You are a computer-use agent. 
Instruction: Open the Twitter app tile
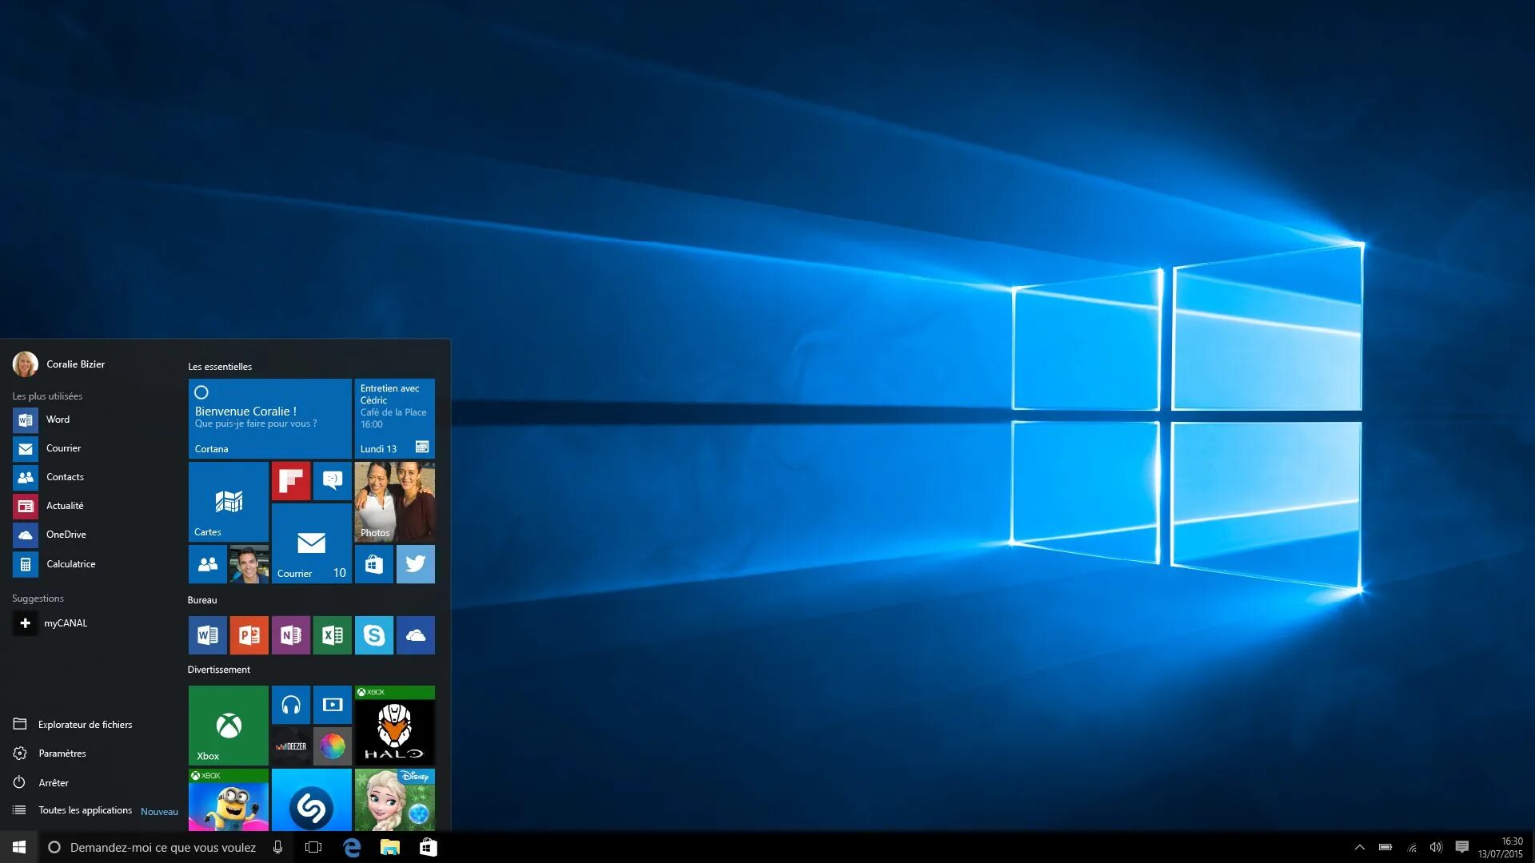pos(416,563)
